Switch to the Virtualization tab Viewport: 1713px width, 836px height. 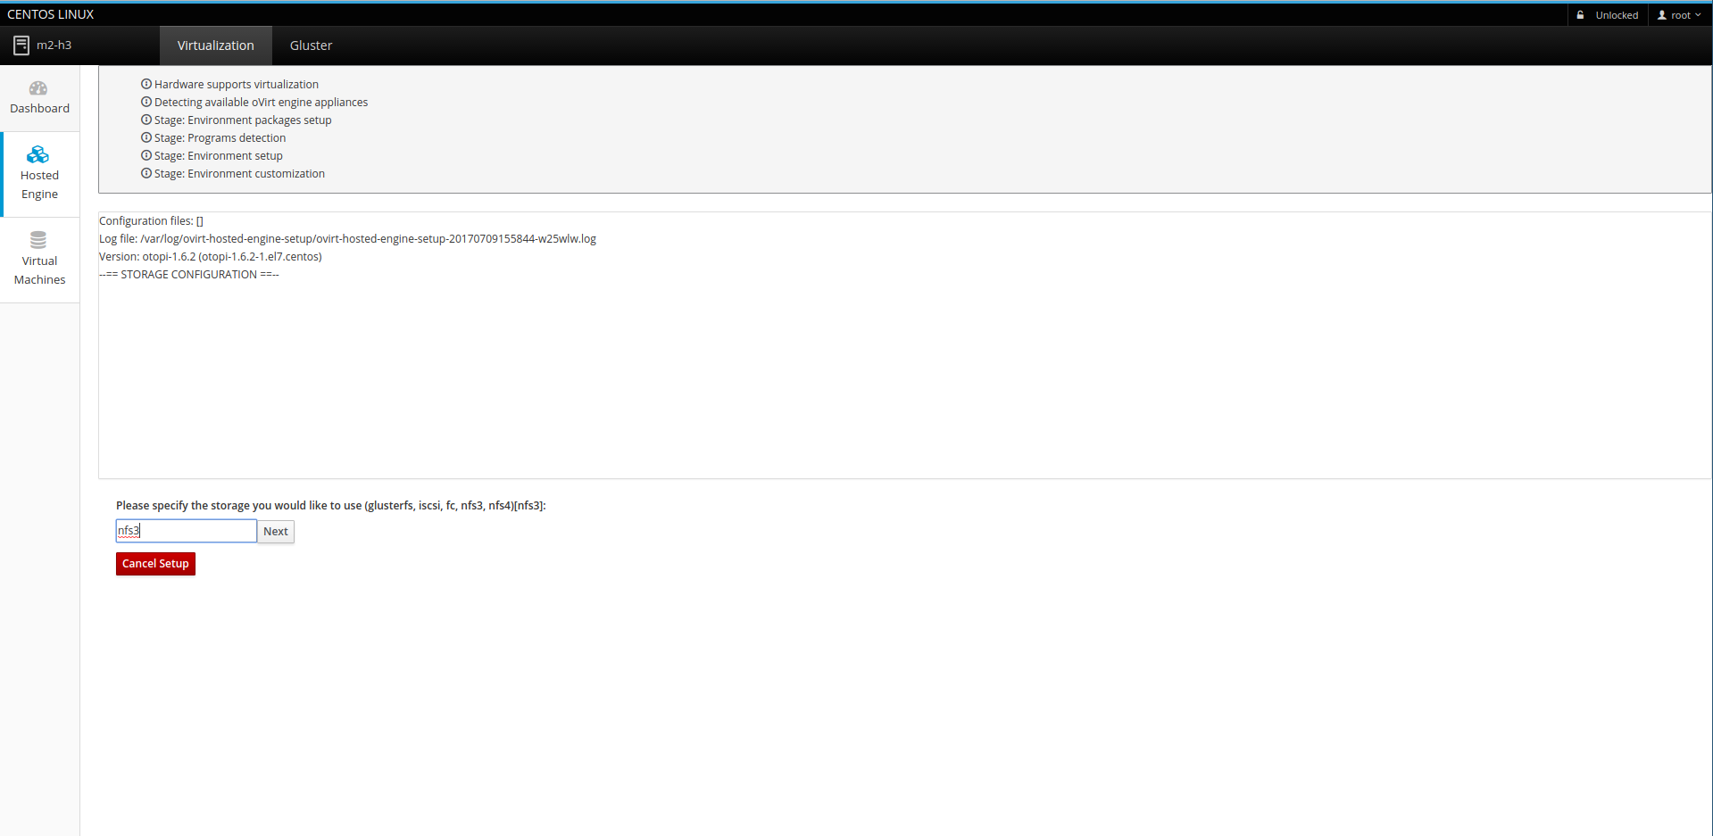click(x=215, y=46)
